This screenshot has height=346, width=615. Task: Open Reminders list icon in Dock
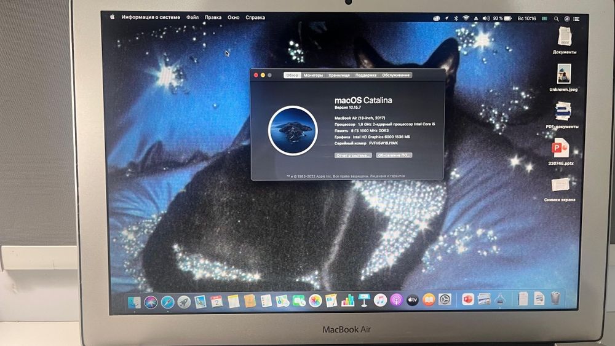click(266, 301)
